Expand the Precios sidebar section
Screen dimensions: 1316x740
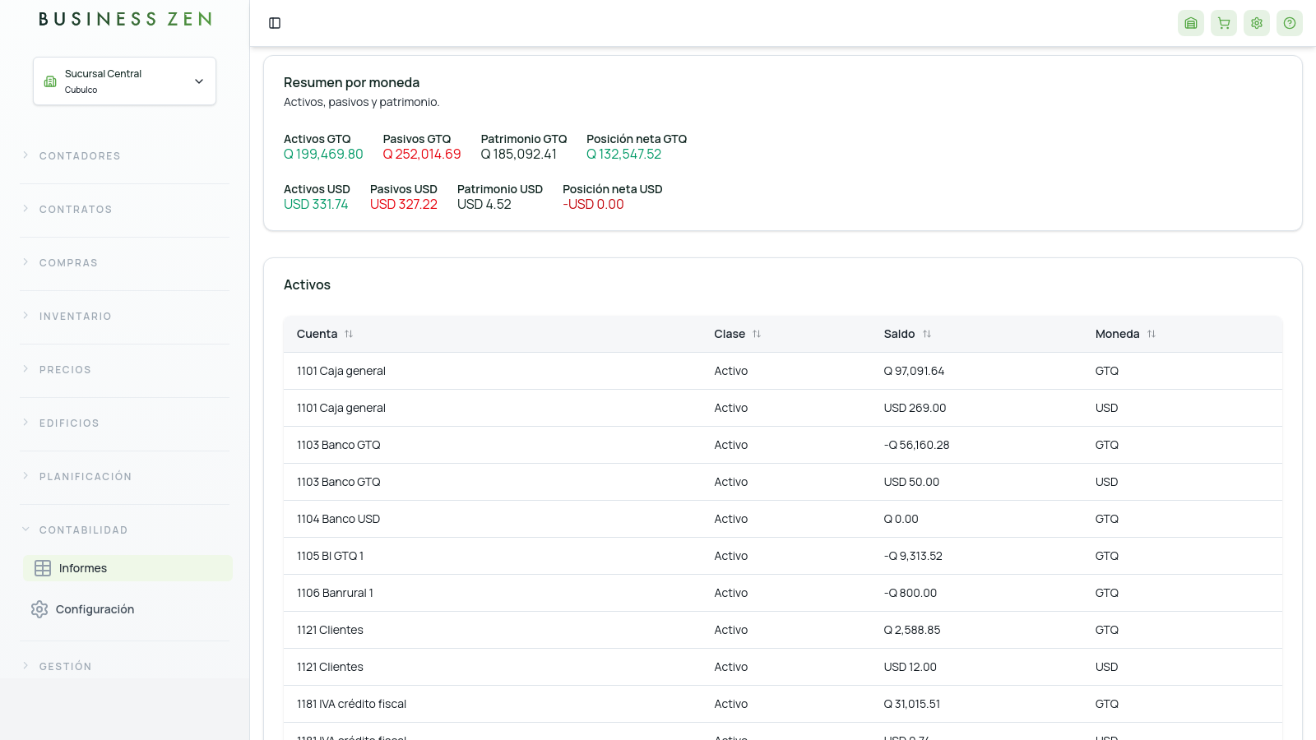(124, 369)
